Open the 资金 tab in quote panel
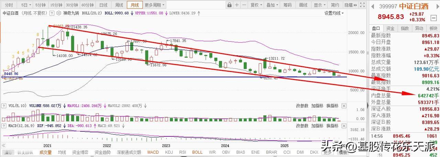 pyautogui.click(x=390, y=28)
